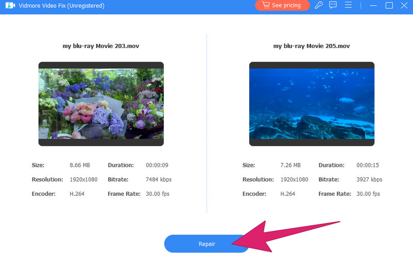Open the See pricing page
The image size is (413, 263).
pos(282,6)
